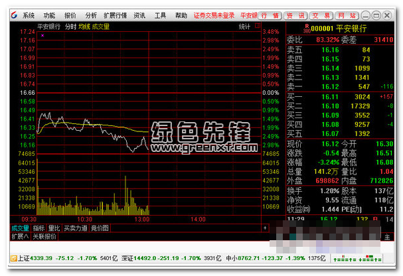This screenshot has width=403, height=276.
Task: Click the 内盘 712826 value
Action: pos(382,180)
